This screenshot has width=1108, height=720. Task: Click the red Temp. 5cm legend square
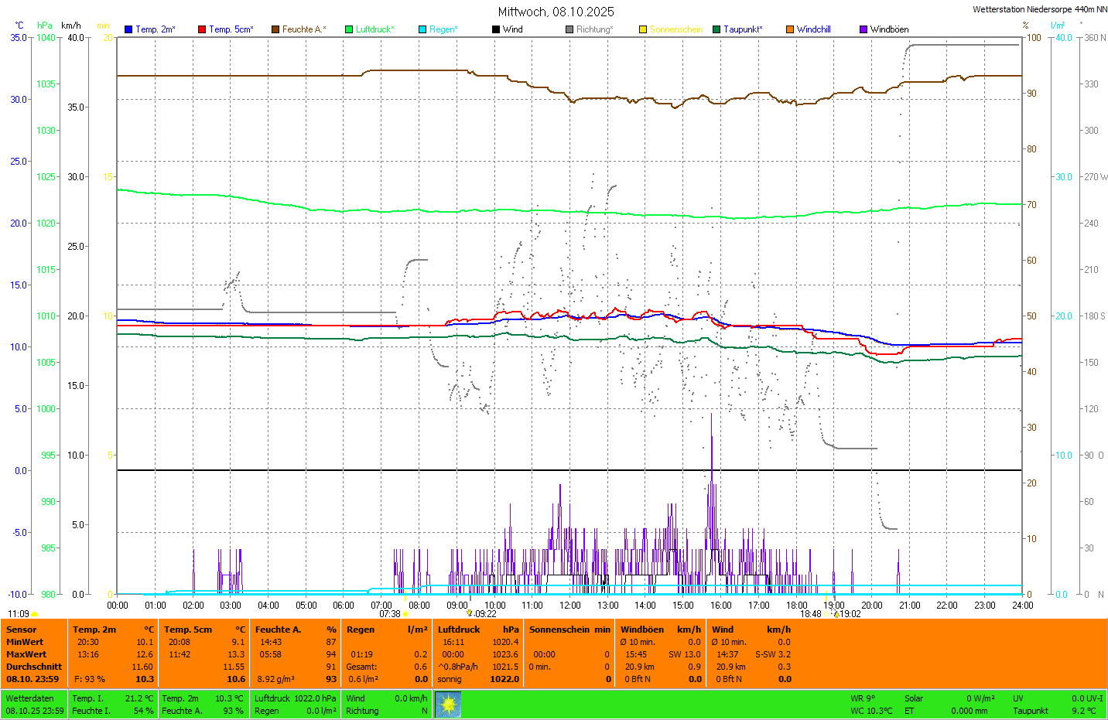click(202, 29)
